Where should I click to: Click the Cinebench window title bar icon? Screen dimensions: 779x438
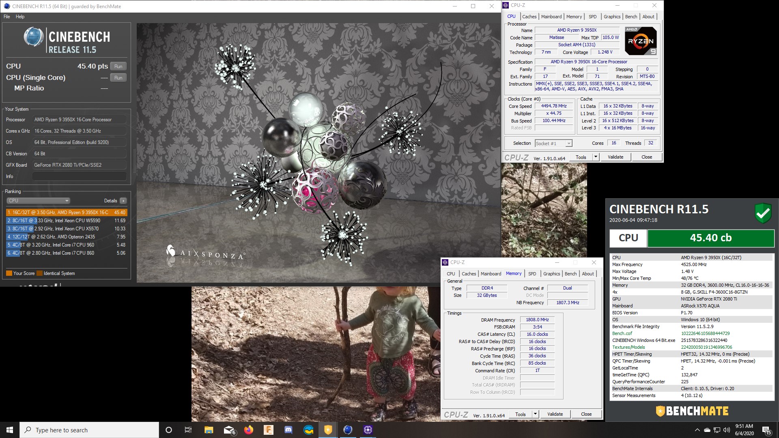tap(6, 6)
